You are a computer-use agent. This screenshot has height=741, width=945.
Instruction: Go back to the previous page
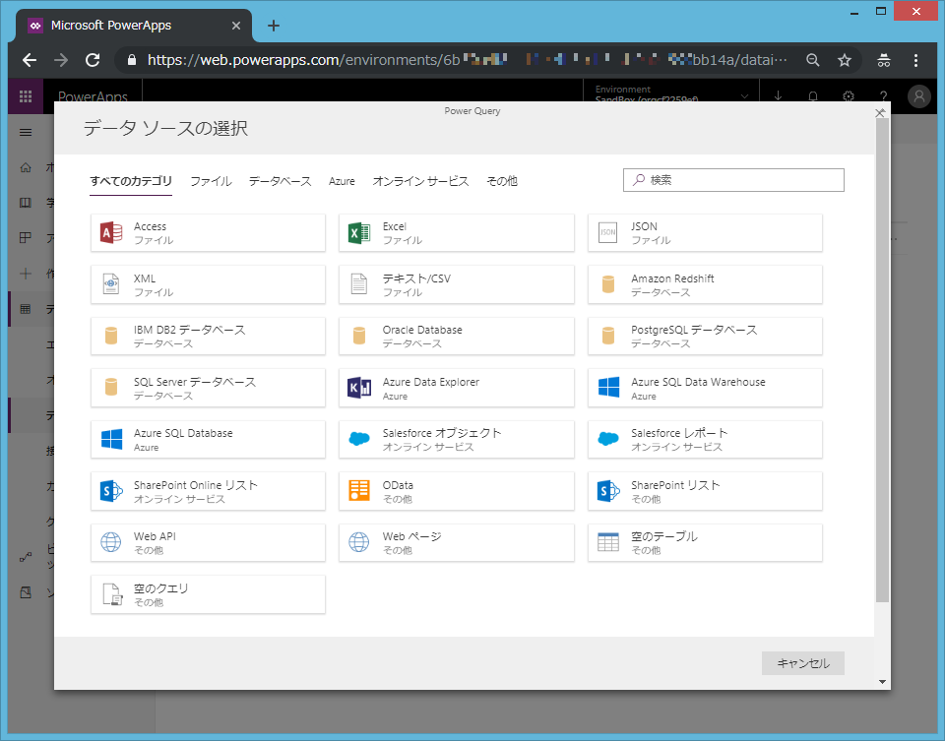coord(30,60)
